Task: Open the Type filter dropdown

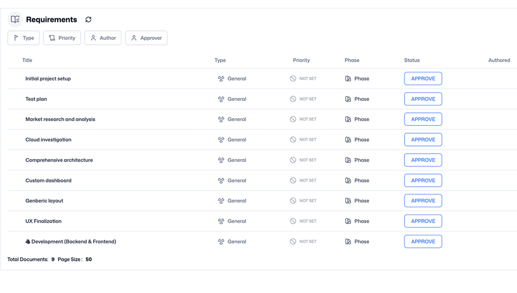Action: point(24,38)
